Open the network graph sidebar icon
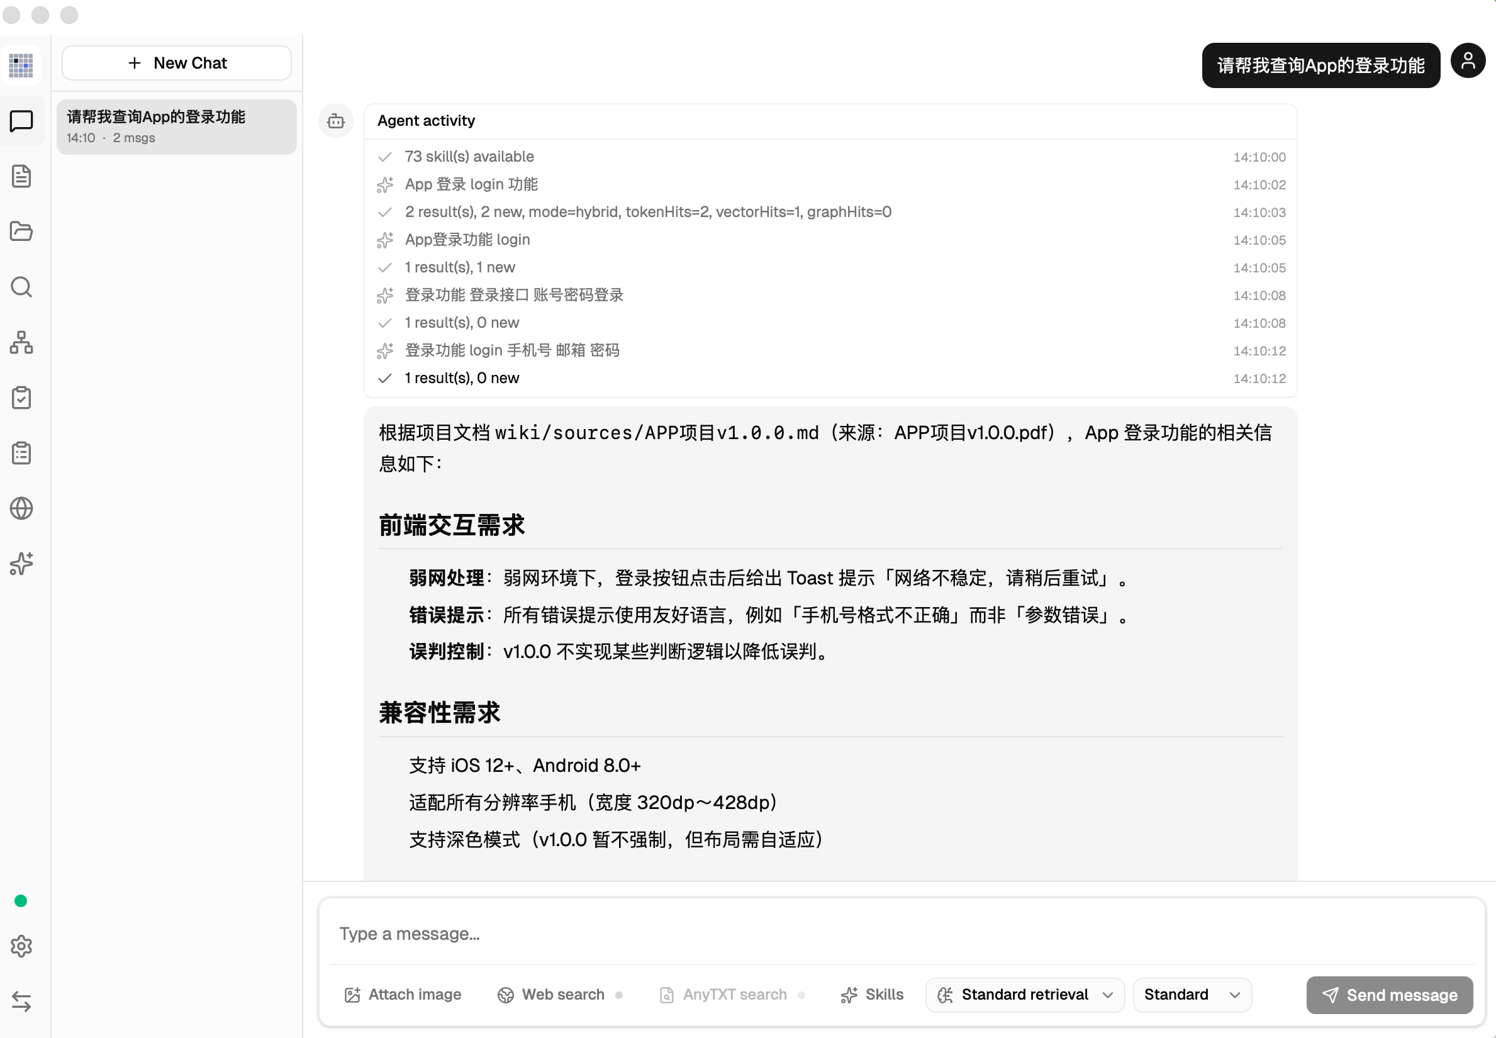The image size is (1496, 1038). pos(21,342)
